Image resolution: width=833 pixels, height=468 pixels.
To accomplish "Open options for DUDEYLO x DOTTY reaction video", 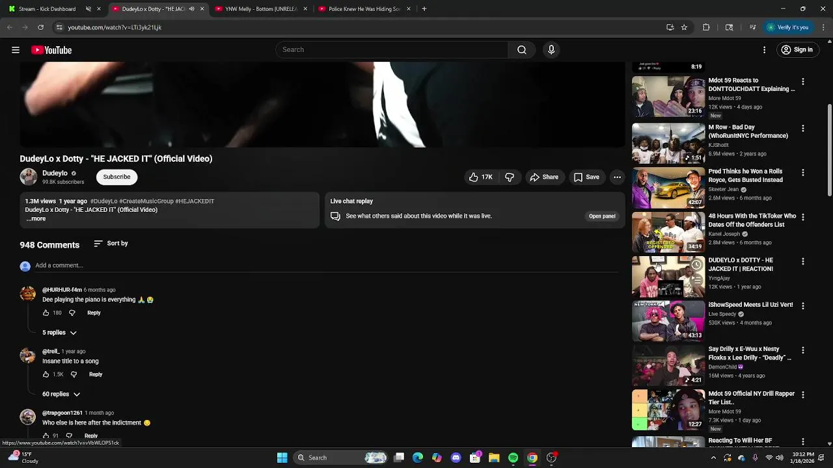I will (803, 261).
